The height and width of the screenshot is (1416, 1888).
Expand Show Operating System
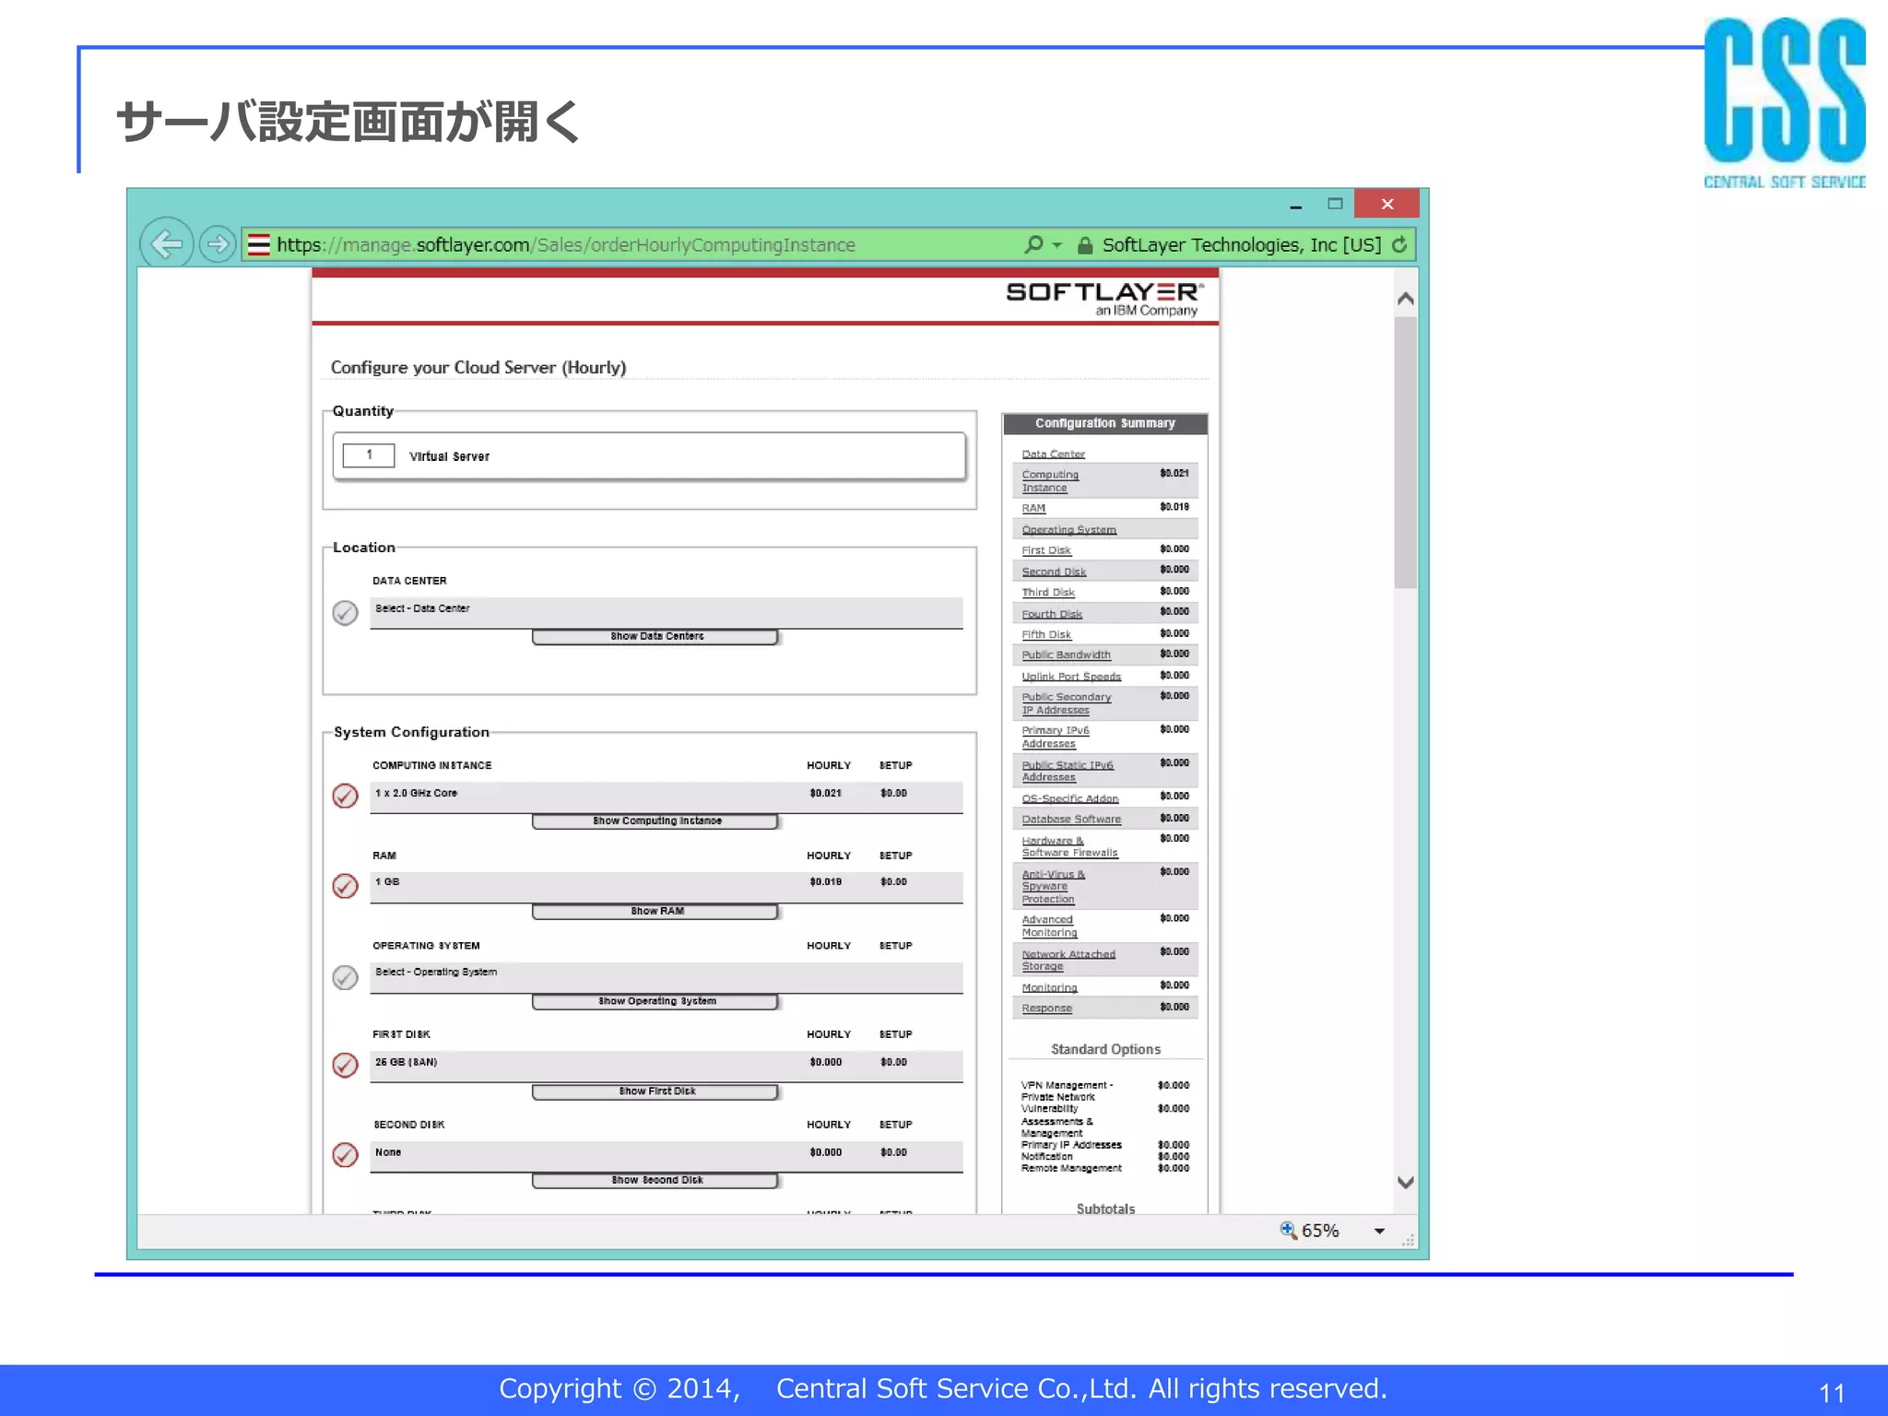pos(655,1002)
